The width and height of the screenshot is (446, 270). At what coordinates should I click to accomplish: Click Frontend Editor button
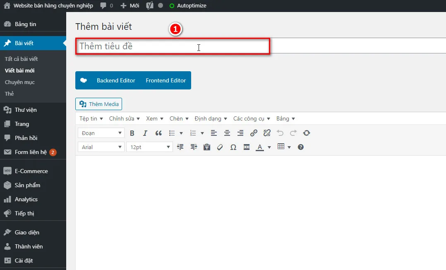166,80
